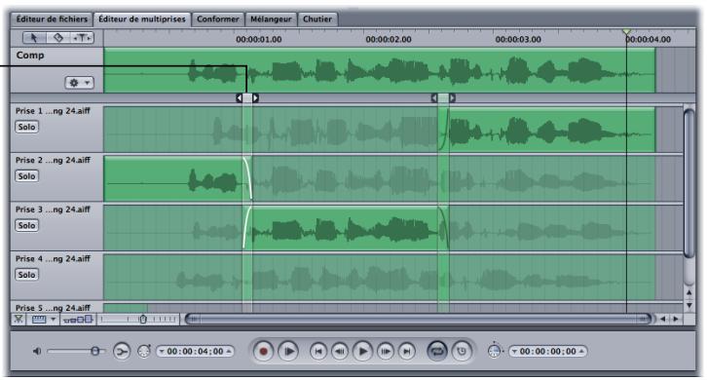Go to the end of the project
The width and height of the screenshot is (707, 380).
[407, 351]
